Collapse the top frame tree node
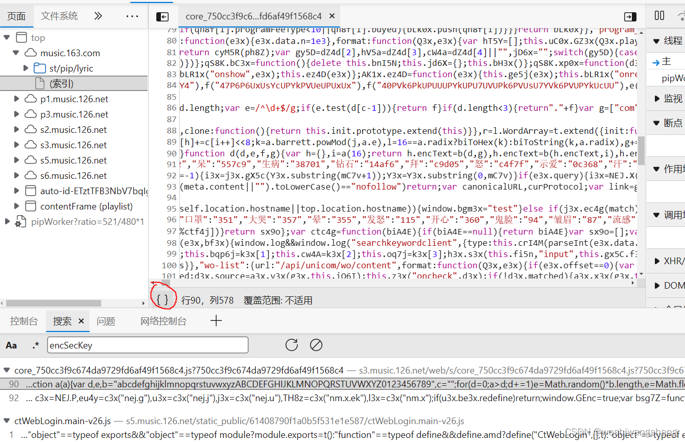This screenshot has height=442, width=685. (7, 37)
